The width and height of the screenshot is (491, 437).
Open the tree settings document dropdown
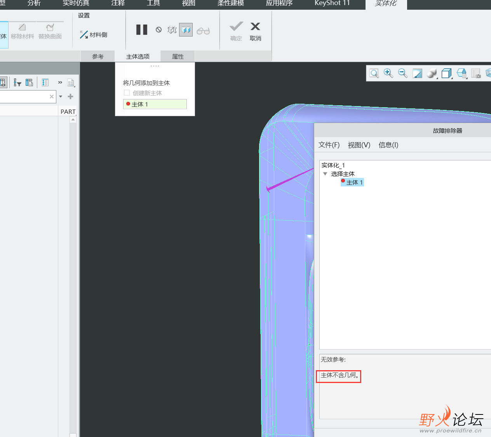tap(71, 82)
